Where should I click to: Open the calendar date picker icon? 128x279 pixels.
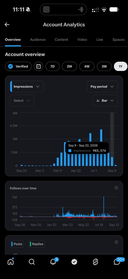(39, 66)
